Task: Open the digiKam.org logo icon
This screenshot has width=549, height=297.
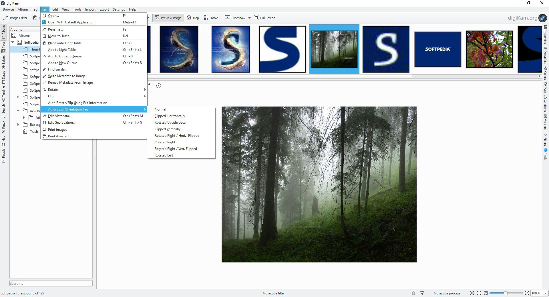Action: (x=542, y=18)
